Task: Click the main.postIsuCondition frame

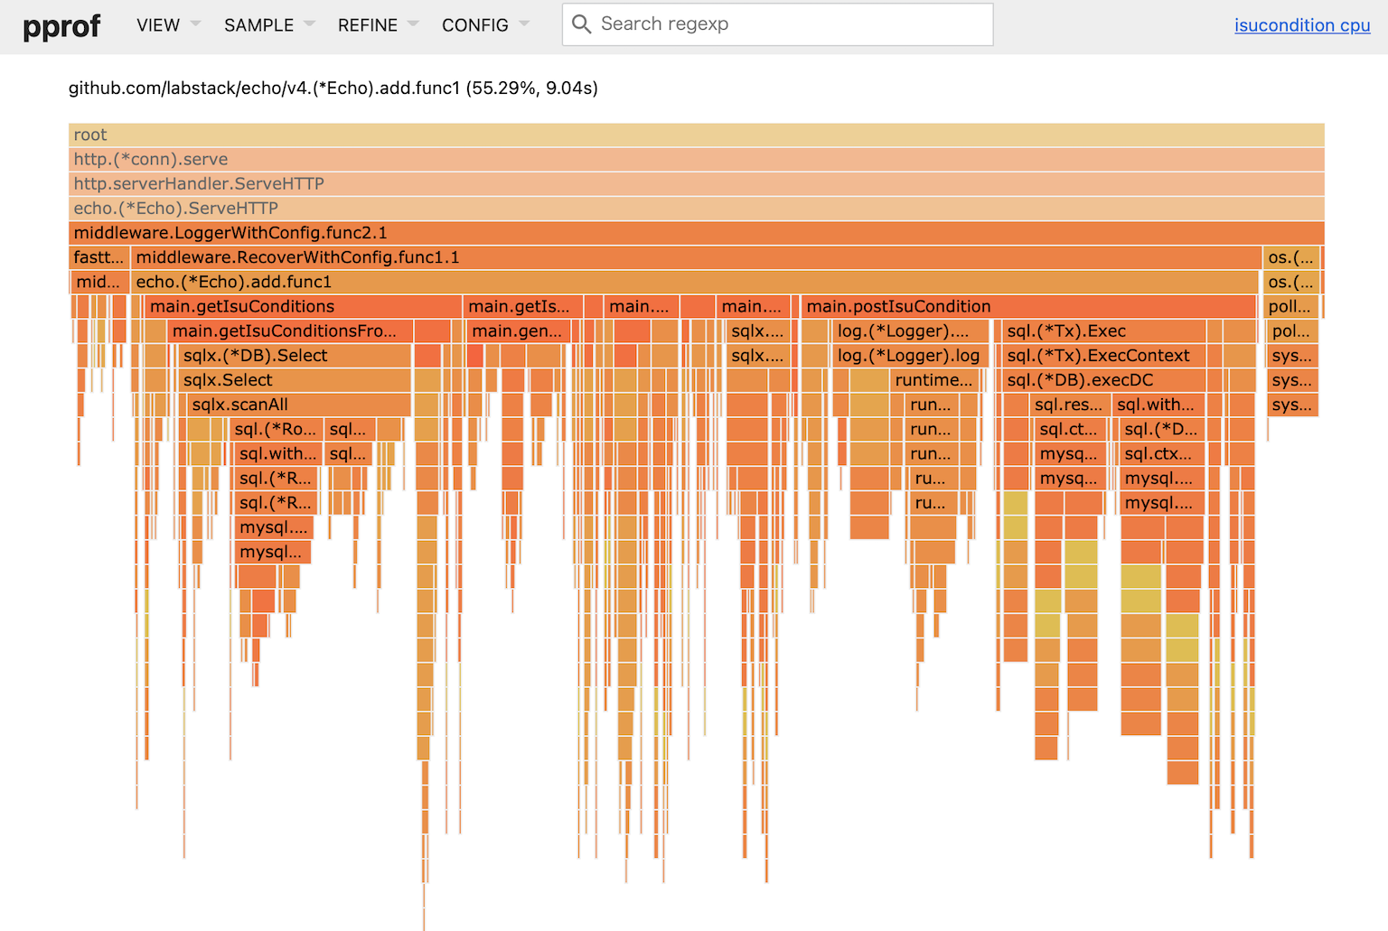Action: click(1027, 306)
